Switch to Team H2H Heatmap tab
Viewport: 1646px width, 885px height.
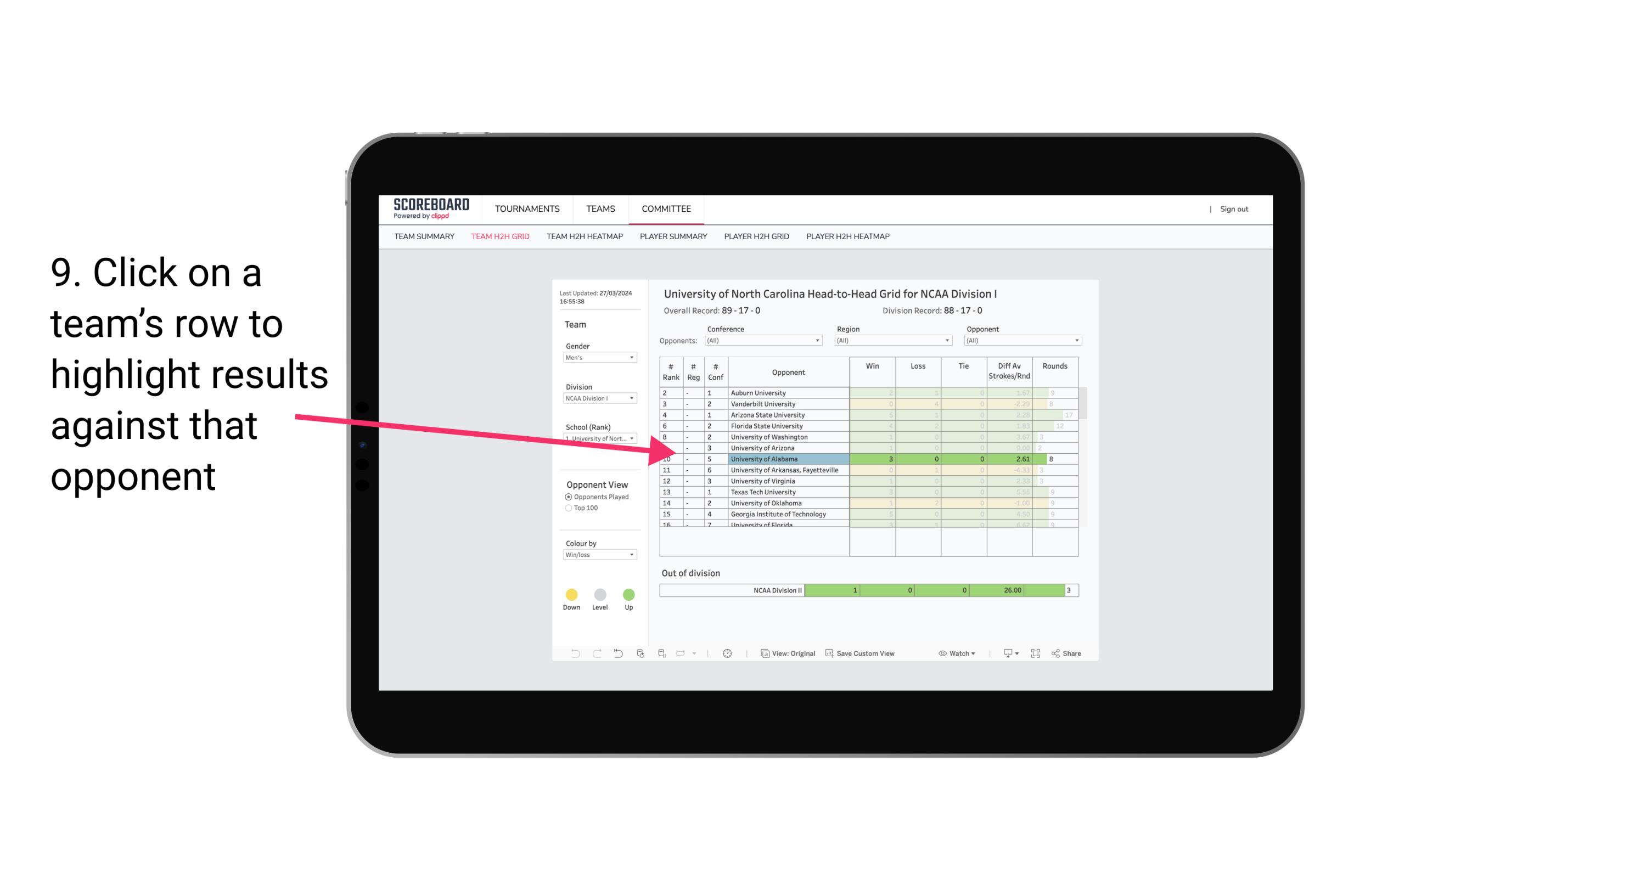tap(586, 236)
